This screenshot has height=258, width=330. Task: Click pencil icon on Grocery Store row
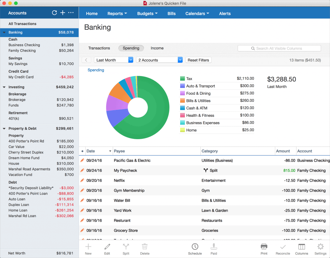82,230
